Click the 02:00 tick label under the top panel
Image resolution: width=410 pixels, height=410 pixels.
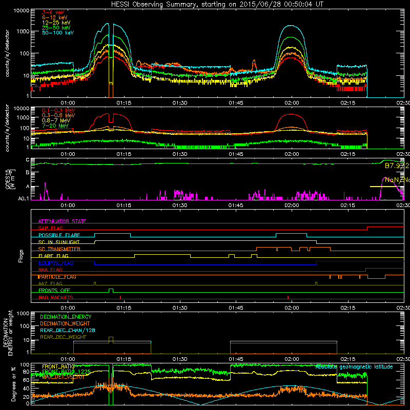point(292,103)
